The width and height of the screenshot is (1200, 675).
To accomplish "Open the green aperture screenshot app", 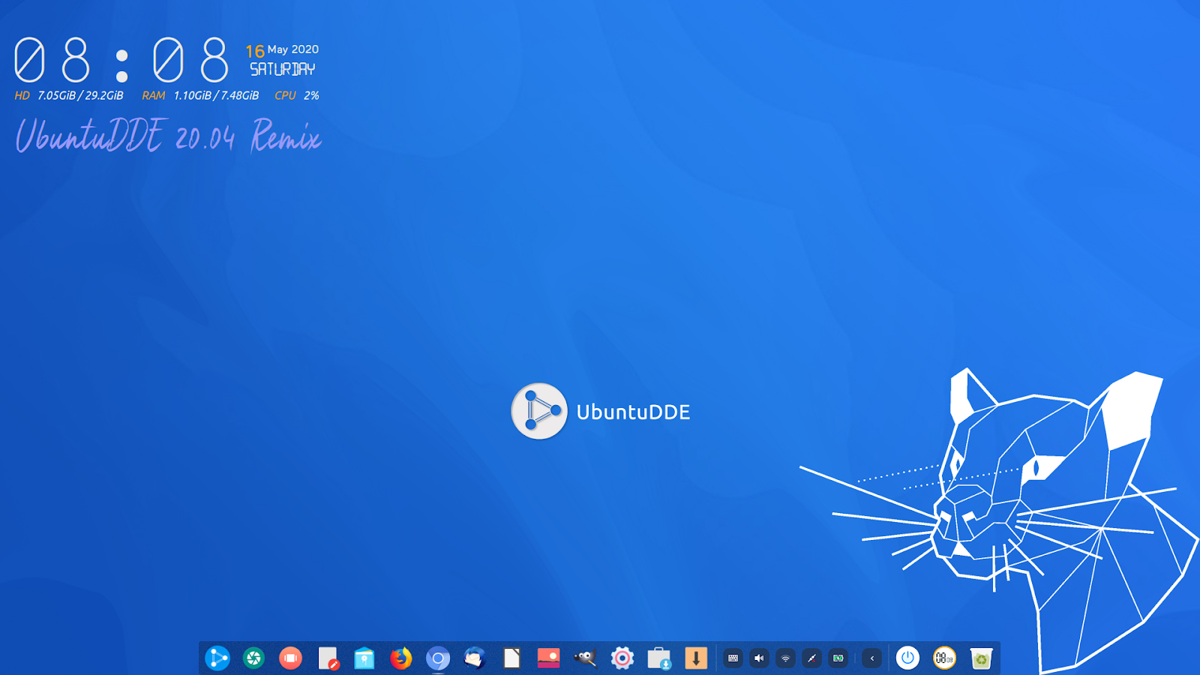I will (x=254, y=658).
